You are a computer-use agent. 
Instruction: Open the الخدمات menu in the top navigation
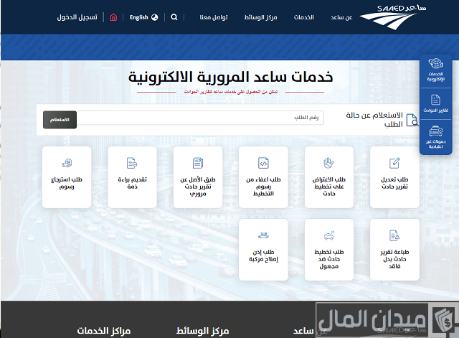coord(303,17)
